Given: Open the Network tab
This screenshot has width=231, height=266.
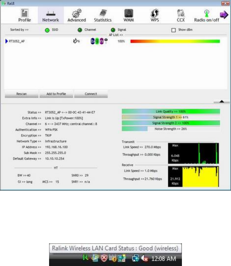Looking at the screenshot, I should click(x=51, y=15).
